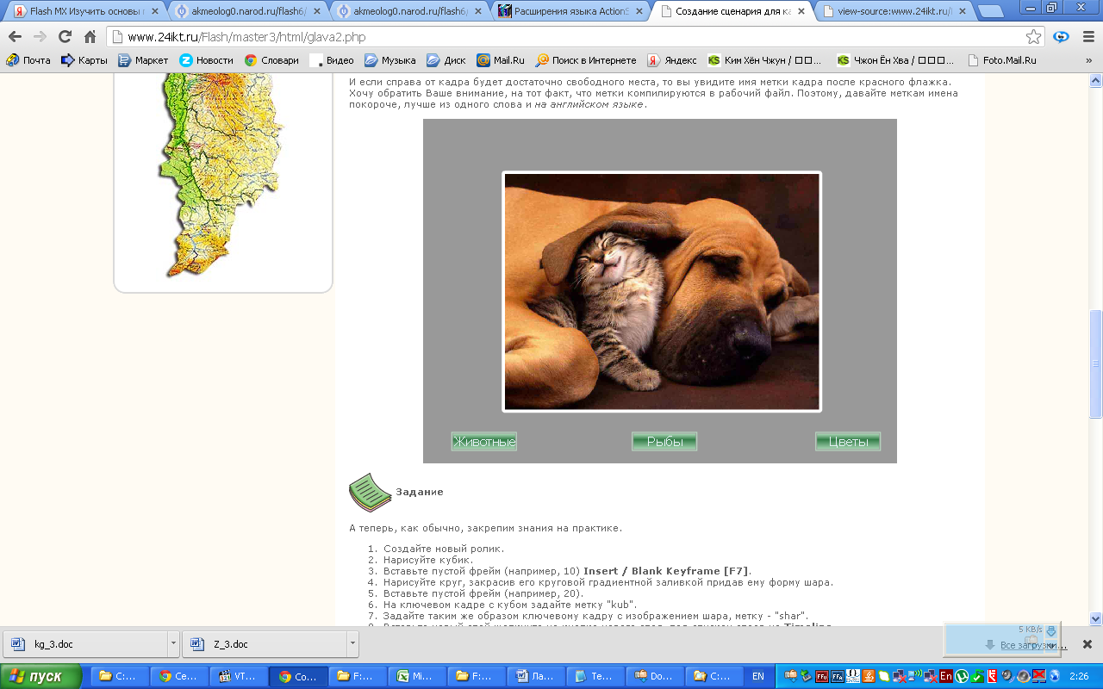Open the Поиск в Интернете bookmark
Image resolution: width=1103 pixels, height=689 pixels.
[x=586, y=60]
